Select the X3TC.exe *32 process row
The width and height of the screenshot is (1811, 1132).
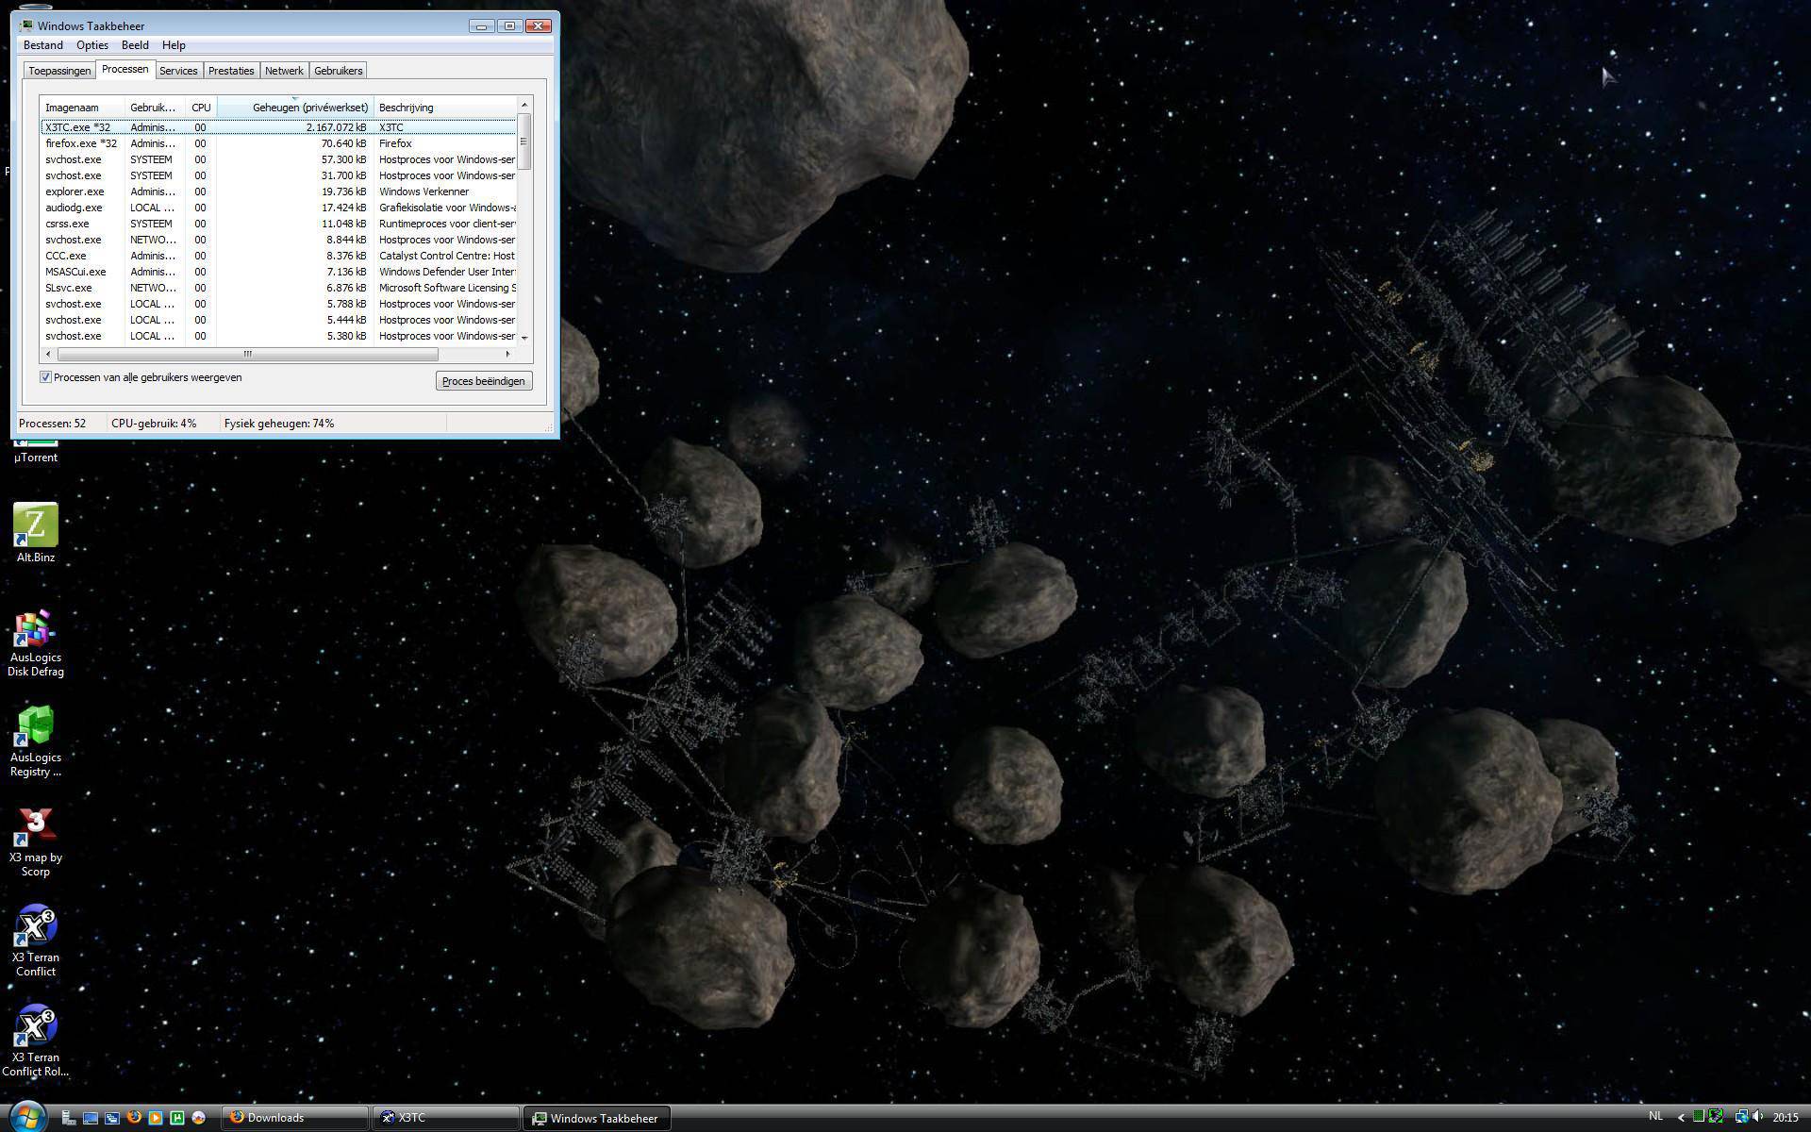tap(278, 127)
